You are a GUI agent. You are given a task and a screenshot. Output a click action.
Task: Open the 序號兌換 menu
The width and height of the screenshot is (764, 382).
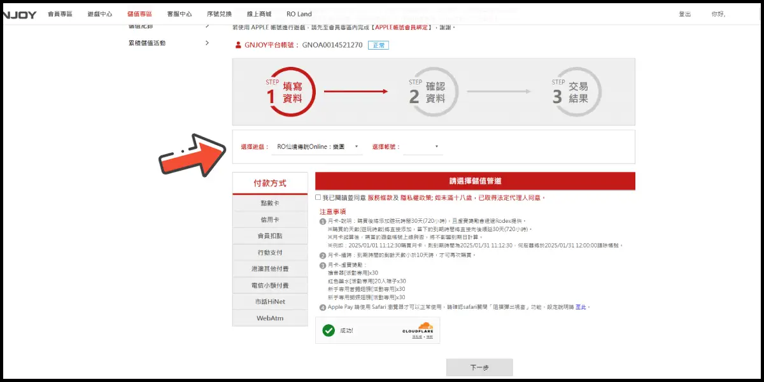[x=219, y=14]
